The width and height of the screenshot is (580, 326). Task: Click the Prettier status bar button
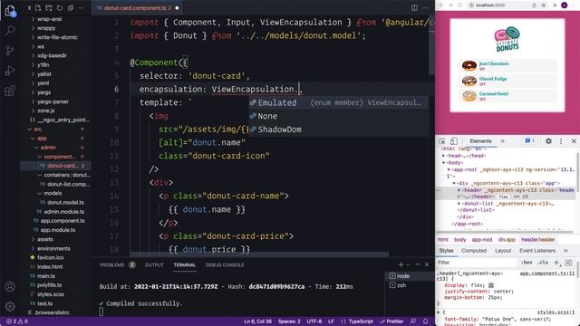click(x=391, y=321)
